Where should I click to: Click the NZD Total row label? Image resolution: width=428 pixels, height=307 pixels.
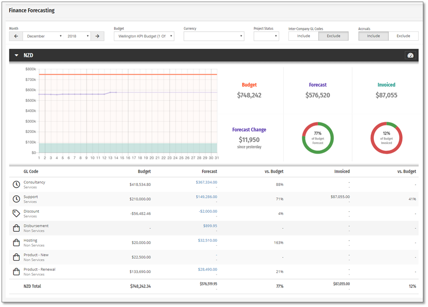pos(32,286)
